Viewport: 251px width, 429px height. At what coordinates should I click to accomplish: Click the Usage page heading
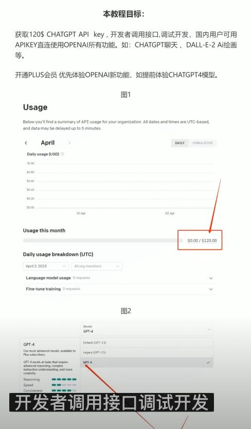pyautogui.click(x=35, y=107)
